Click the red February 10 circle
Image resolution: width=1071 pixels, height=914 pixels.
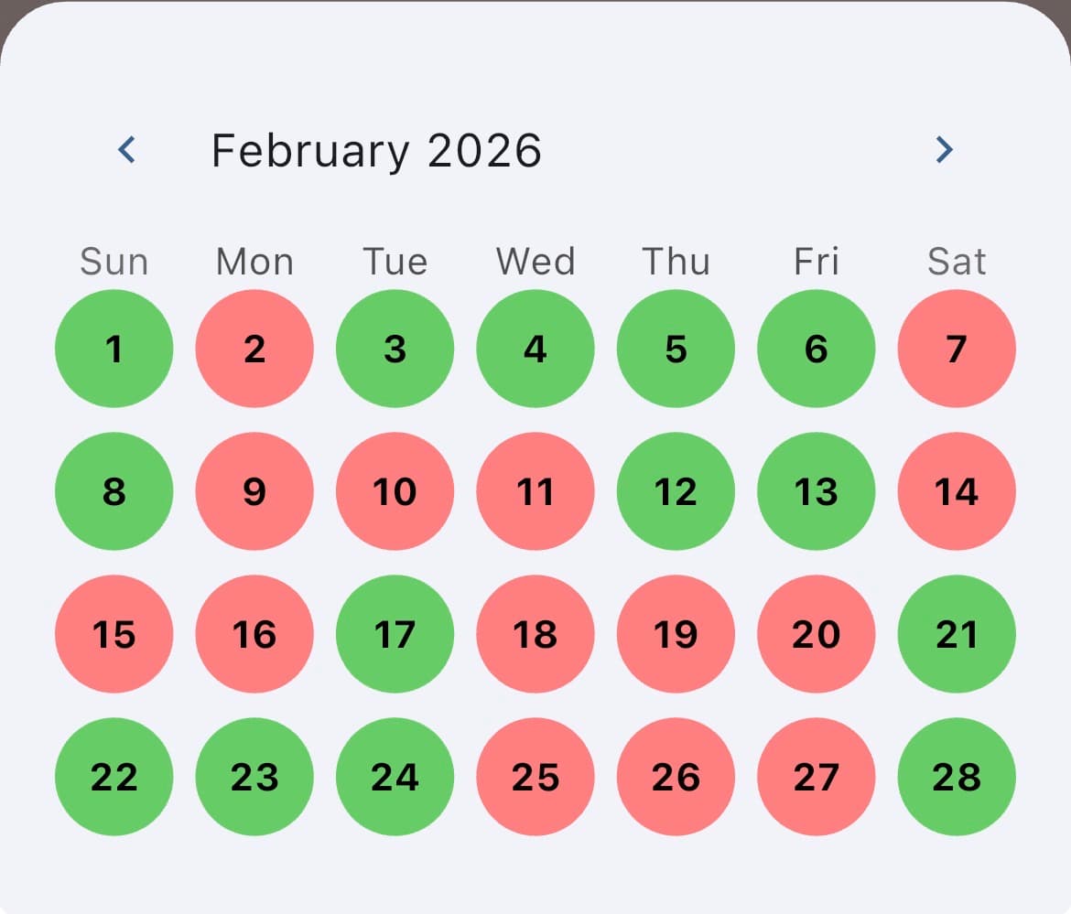pyautogui.click(x=395, y=491)
